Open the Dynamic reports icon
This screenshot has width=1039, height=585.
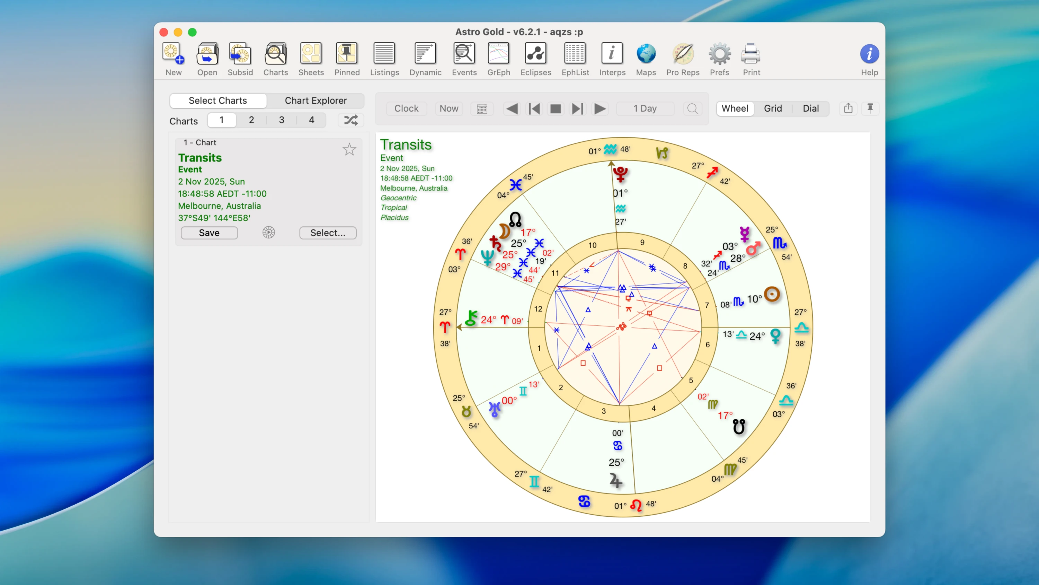tap(425, 59)
